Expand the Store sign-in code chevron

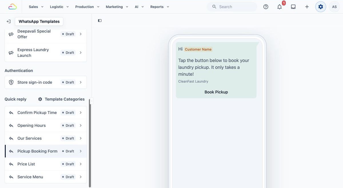point(81,82)
